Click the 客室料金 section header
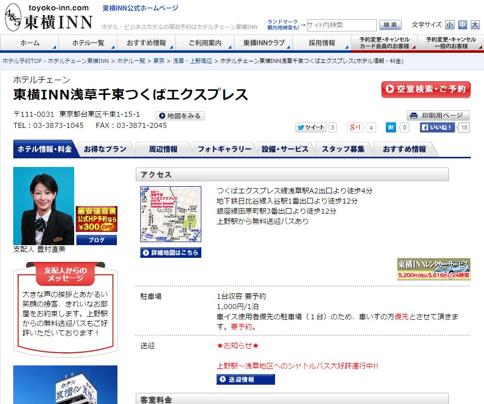The image size is (484, 404). 292,399
